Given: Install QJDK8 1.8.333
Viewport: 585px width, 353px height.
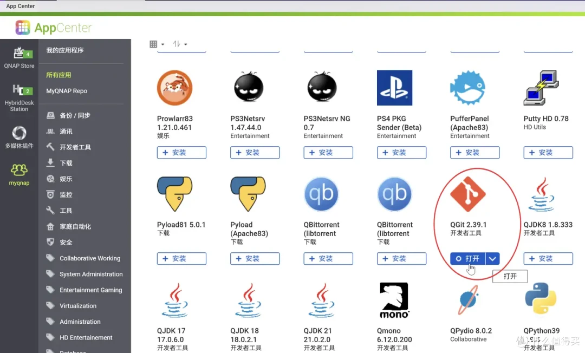Looking at the screenshot, I should pos(548,259).
